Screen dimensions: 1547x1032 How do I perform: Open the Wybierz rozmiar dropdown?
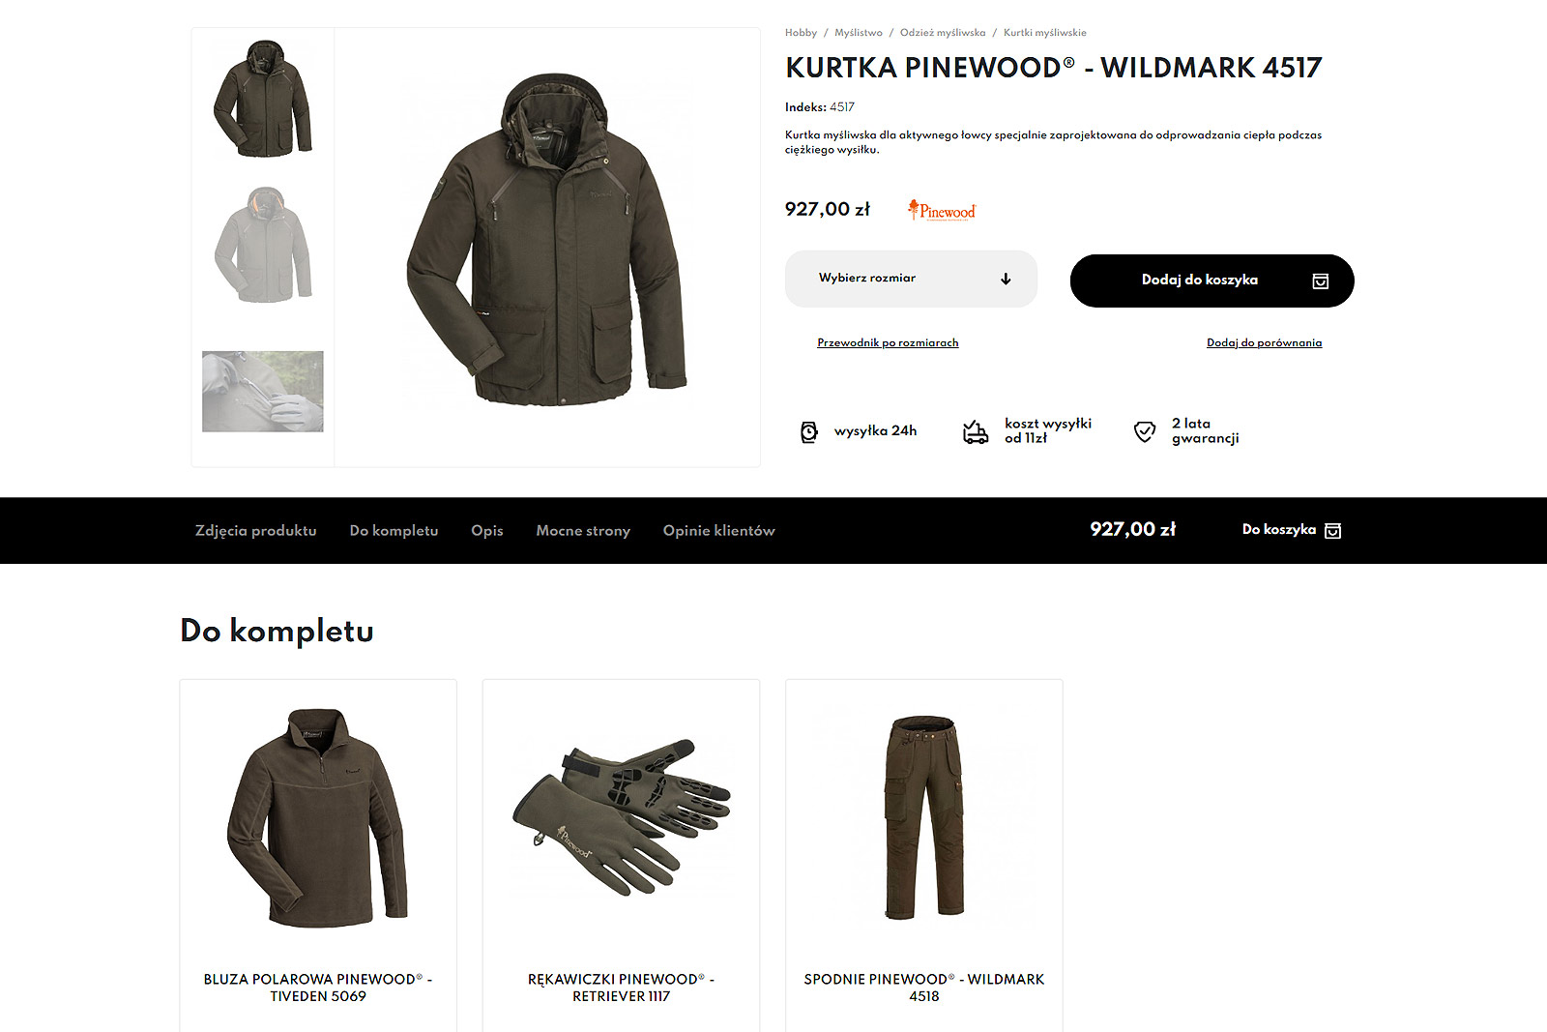point(911,279)
